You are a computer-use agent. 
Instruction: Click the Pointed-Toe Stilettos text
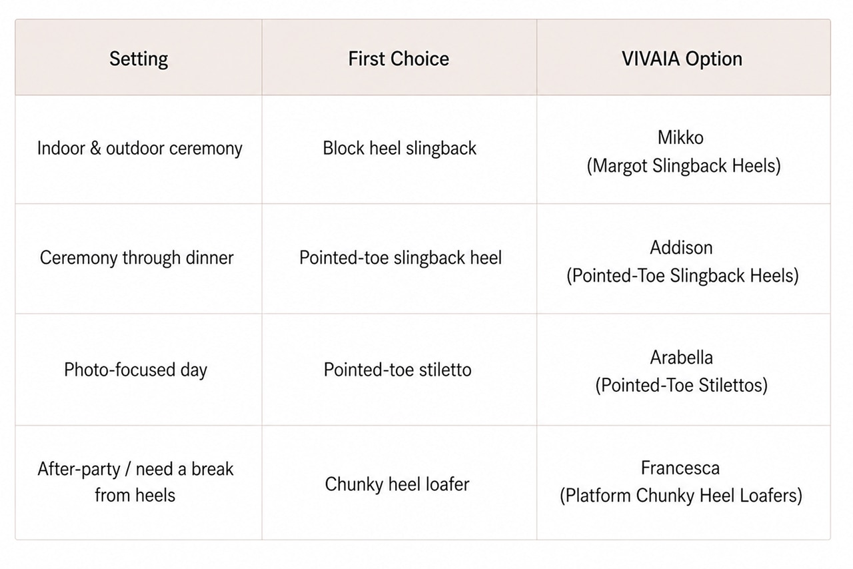(x=681, y=385)
